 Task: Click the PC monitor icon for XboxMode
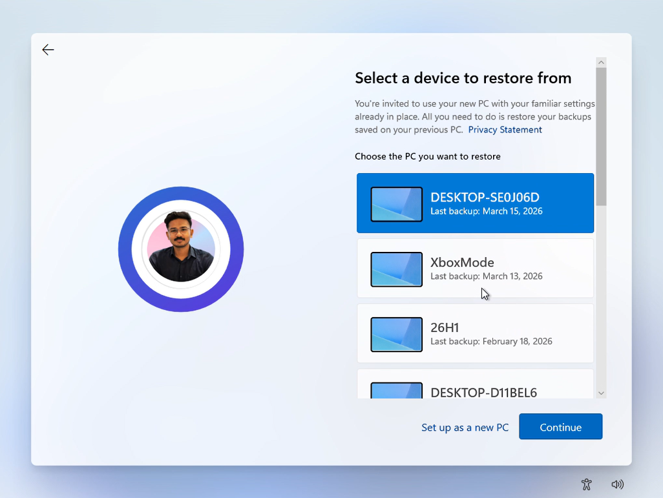click(395, 269)
